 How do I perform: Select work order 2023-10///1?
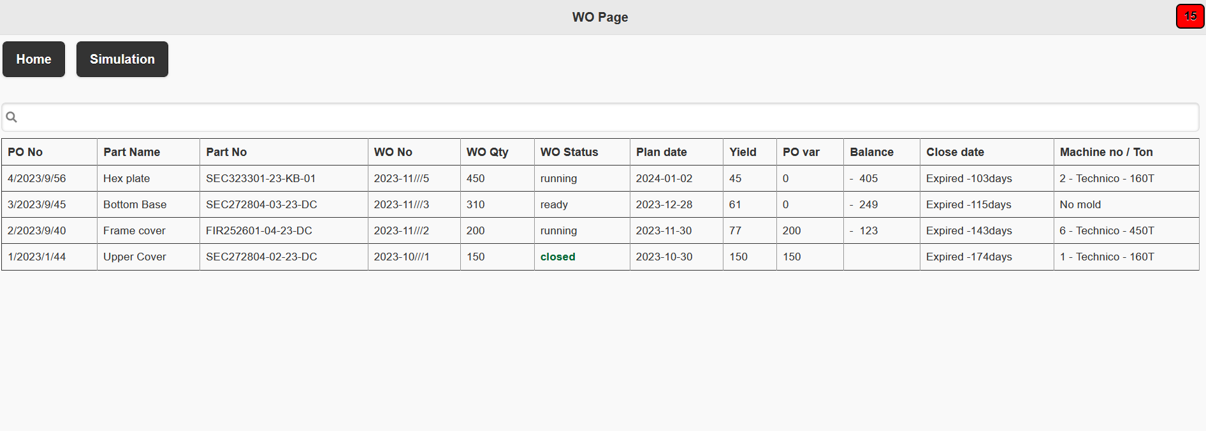402,257
